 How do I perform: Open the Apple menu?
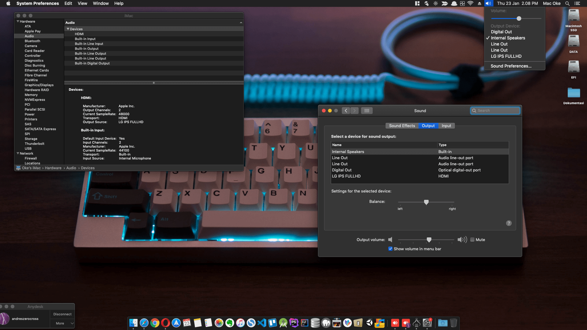coord(8,3)
